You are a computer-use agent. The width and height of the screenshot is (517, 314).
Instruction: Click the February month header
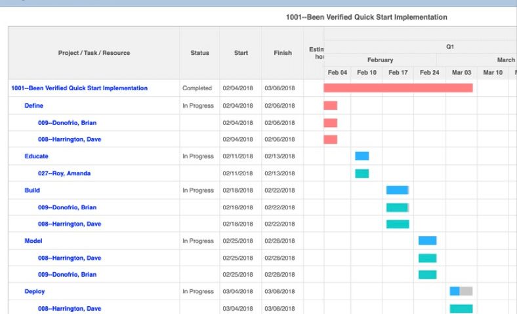tap(380, 60)
